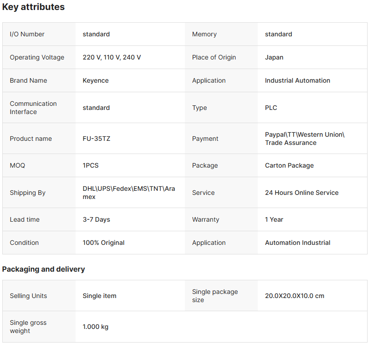
Task: Click the Industrial Automation application value
Action: pyautogui.click(x=297, y=80)
